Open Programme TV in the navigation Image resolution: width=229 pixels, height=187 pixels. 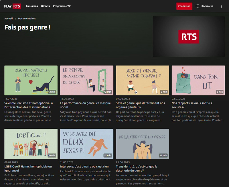click(62, 6)
